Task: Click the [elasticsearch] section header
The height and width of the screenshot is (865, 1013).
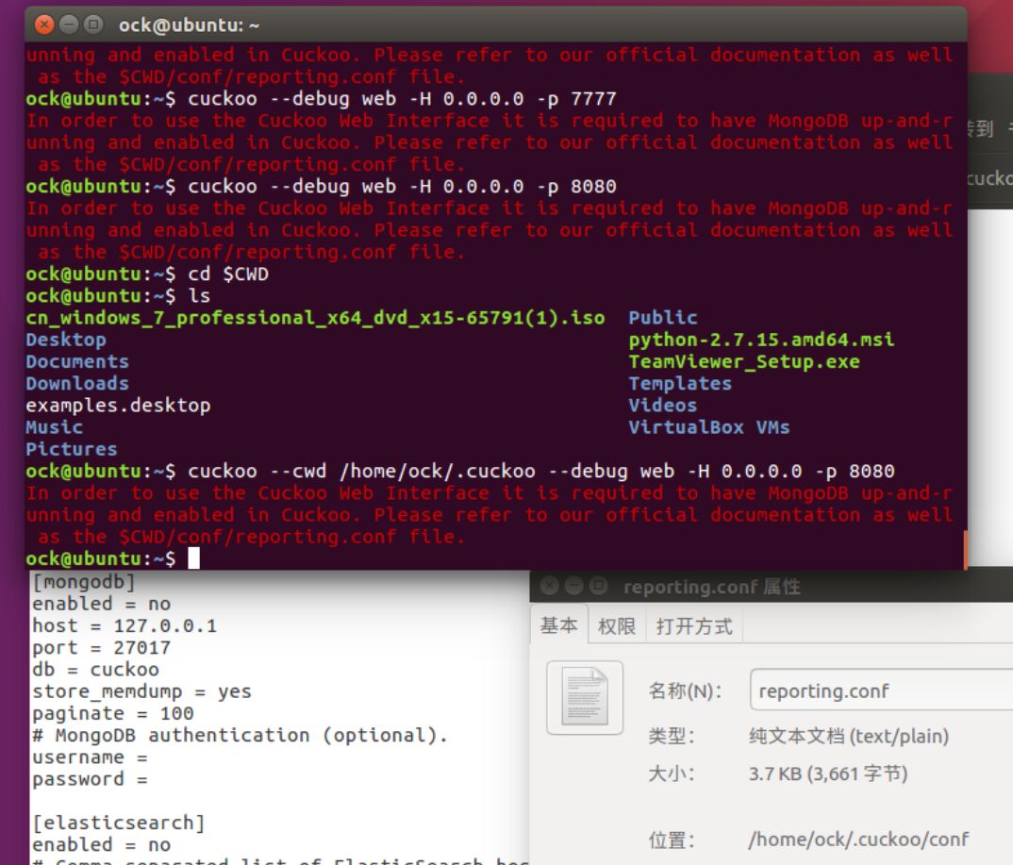Action: (119, 823)
